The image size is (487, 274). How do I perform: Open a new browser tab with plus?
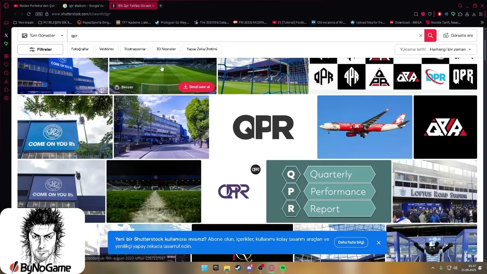(161, 6)
